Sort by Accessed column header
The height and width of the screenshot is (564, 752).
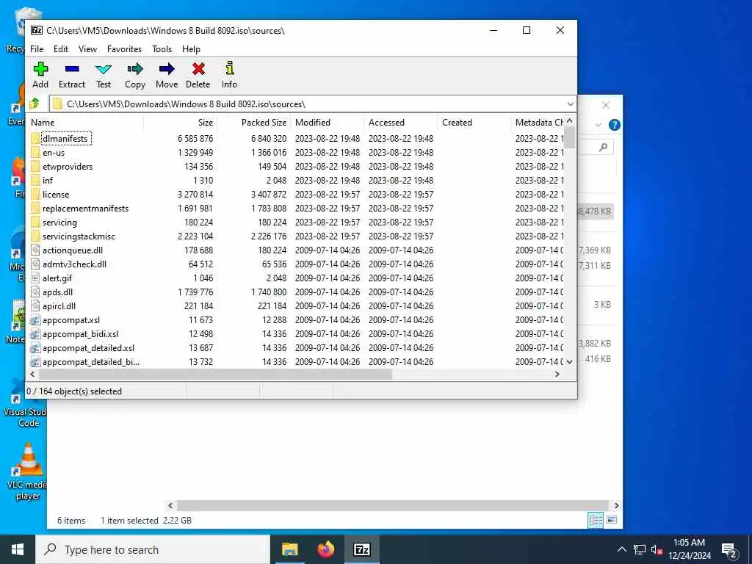401,123
